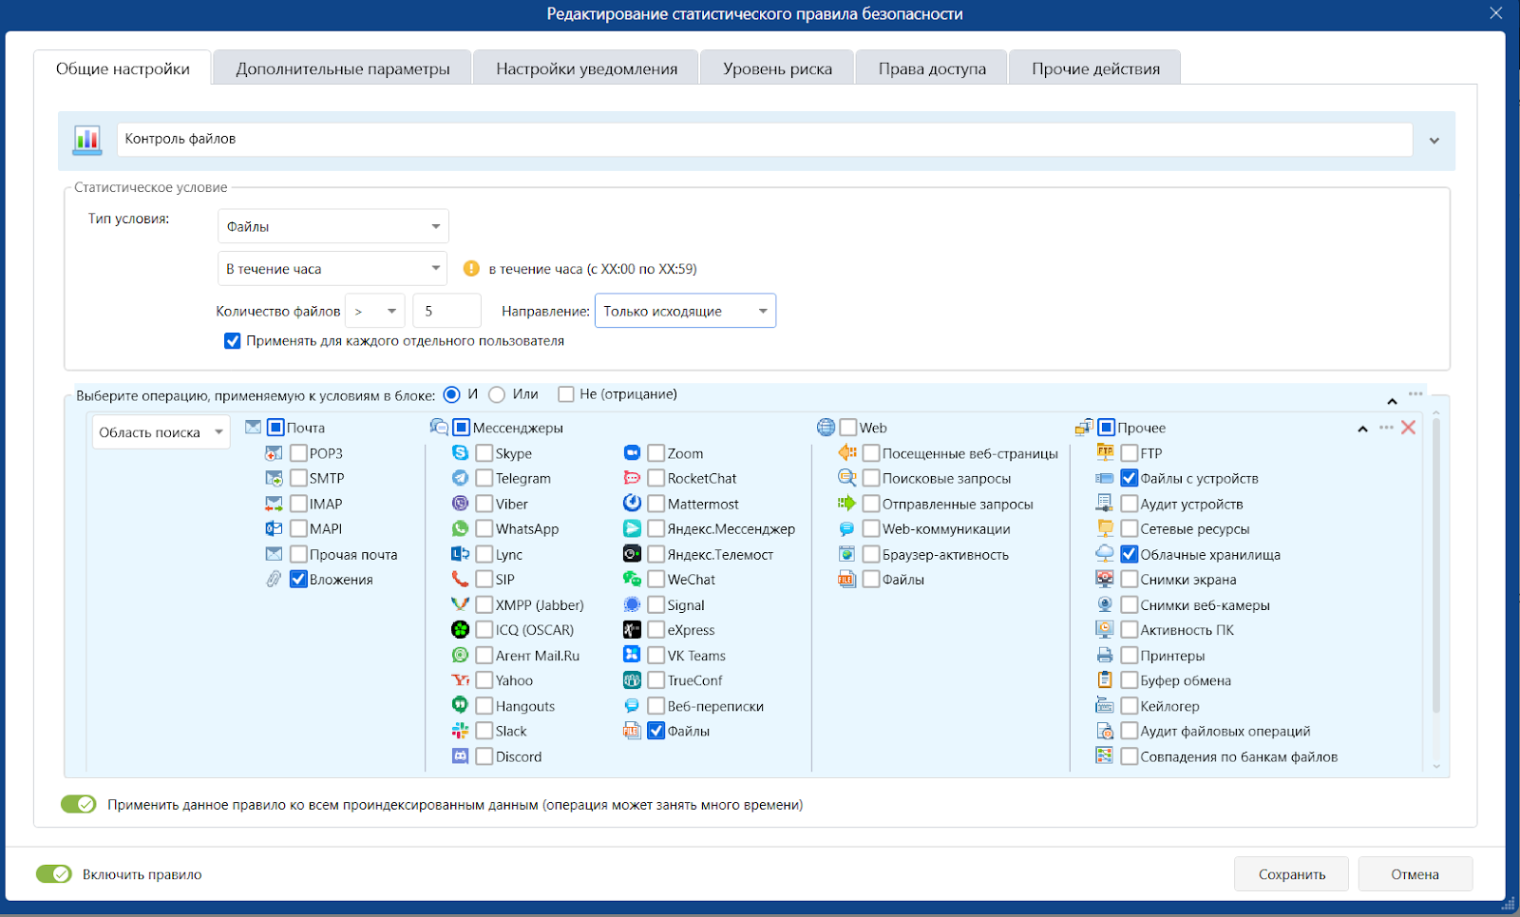
Task: Click the clipboard icon for Буфер обмена
Action: (1105, 679)
